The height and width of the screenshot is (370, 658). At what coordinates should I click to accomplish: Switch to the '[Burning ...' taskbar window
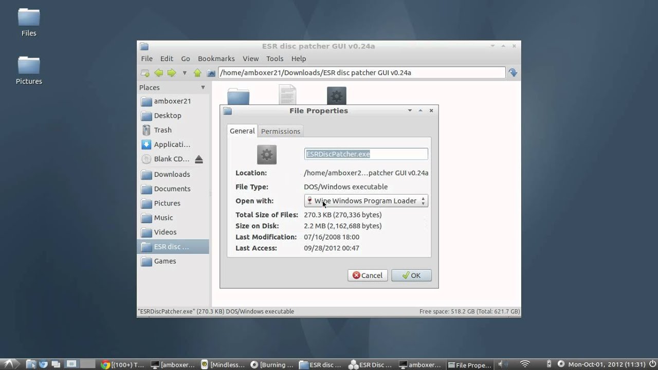coord(272,365)
